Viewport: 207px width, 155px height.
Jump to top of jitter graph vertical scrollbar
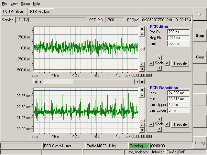coord(142,29)
